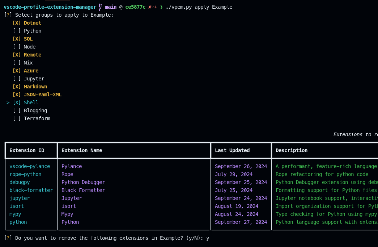
Task: Click the September 25, 2024 date
Action: click(x=241, y=182)
